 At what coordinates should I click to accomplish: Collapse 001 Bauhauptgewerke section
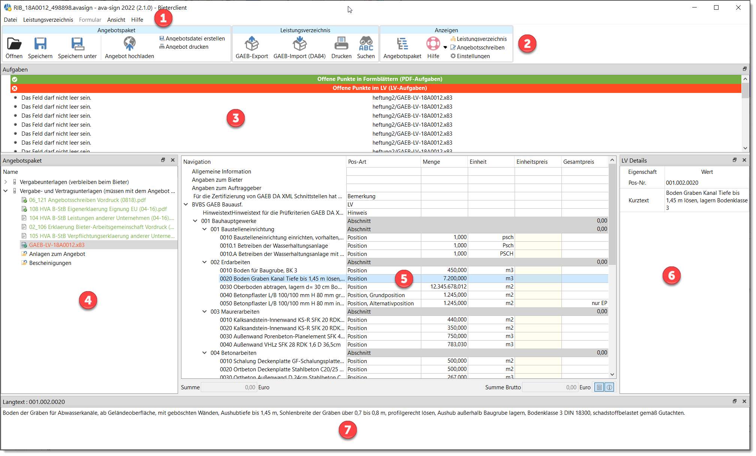tap(195, 221)
